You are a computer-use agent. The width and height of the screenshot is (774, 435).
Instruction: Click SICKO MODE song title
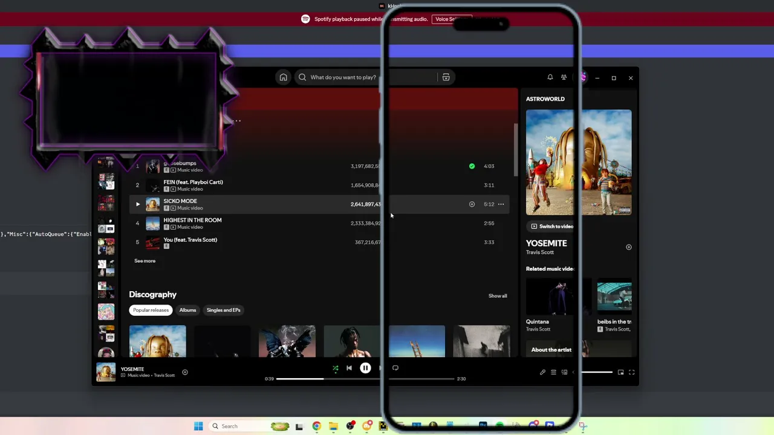point(180,201)
